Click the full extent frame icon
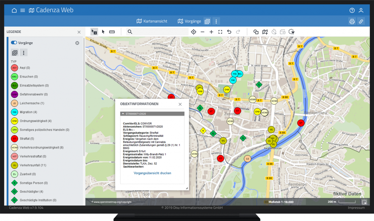Image resolution: width=374 pixels, height=221 pixels. tap(220, 32)
